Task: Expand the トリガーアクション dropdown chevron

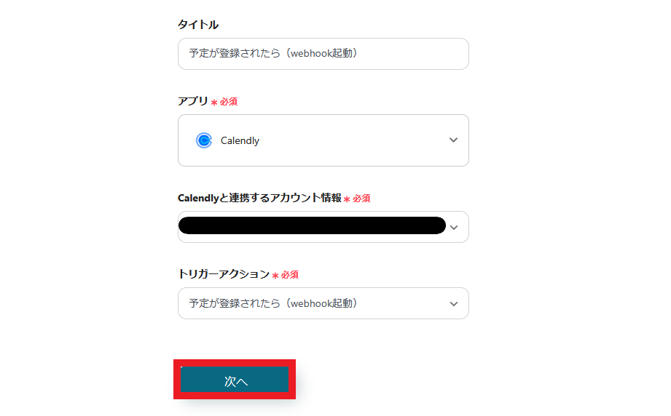Action: point(454,303)
